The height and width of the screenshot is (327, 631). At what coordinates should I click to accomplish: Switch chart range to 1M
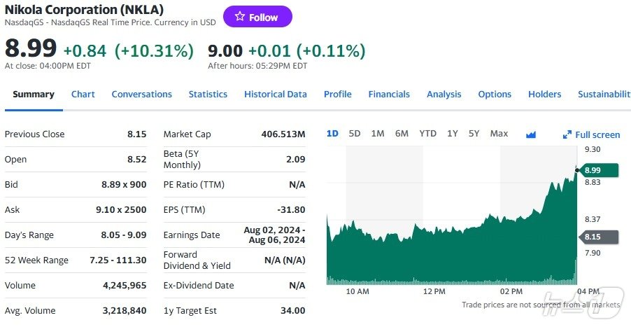378,134
